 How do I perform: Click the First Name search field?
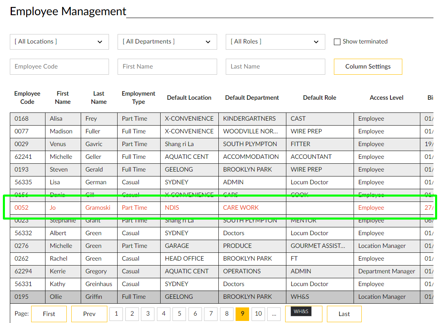(167, 66)
